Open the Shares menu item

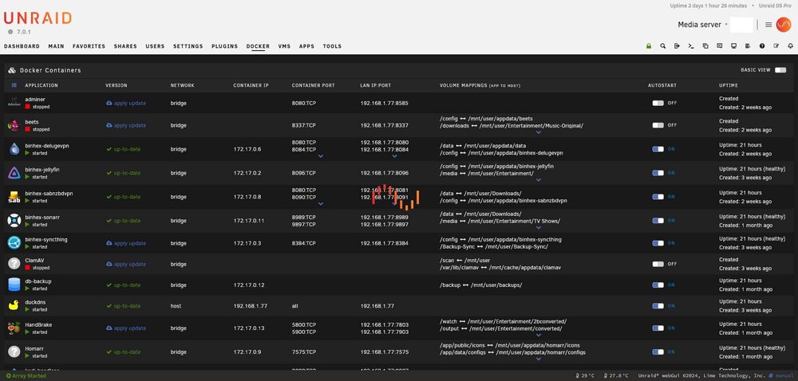click(x=125, y=46)
